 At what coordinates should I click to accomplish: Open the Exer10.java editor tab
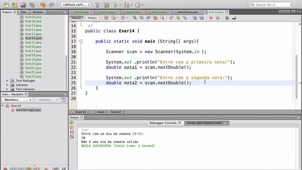point(81,12)
